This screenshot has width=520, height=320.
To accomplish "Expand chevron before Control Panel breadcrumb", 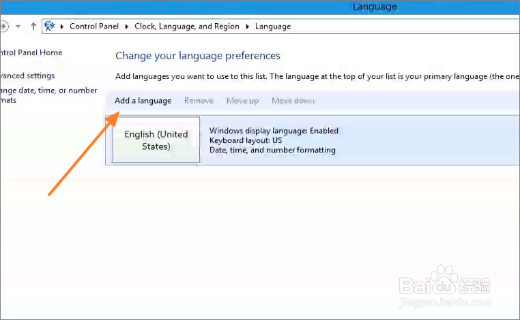I will pyautogui.click(x=62, y=27).
